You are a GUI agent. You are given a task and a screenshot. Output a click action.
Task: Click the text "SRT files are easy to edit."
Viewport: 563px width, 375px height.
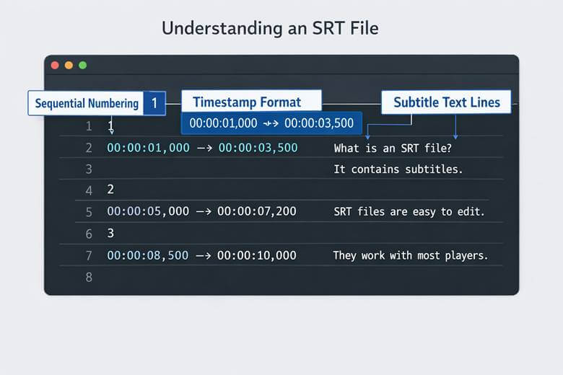pos(409,212)
